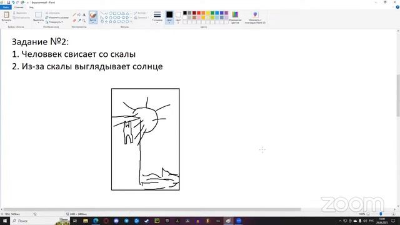Choose the Five-point star shape
The height and width of the screenshot is (225, 400).
[111, 22]
